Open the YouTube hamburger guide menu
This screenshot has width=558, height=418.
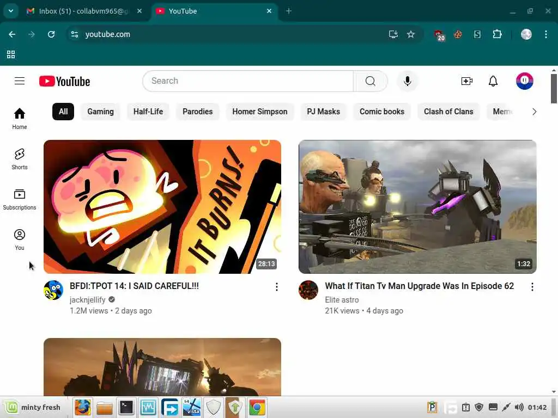20,81
